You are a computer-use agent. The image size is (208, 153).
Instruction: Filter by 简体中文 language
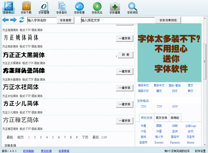coord(143,86)
